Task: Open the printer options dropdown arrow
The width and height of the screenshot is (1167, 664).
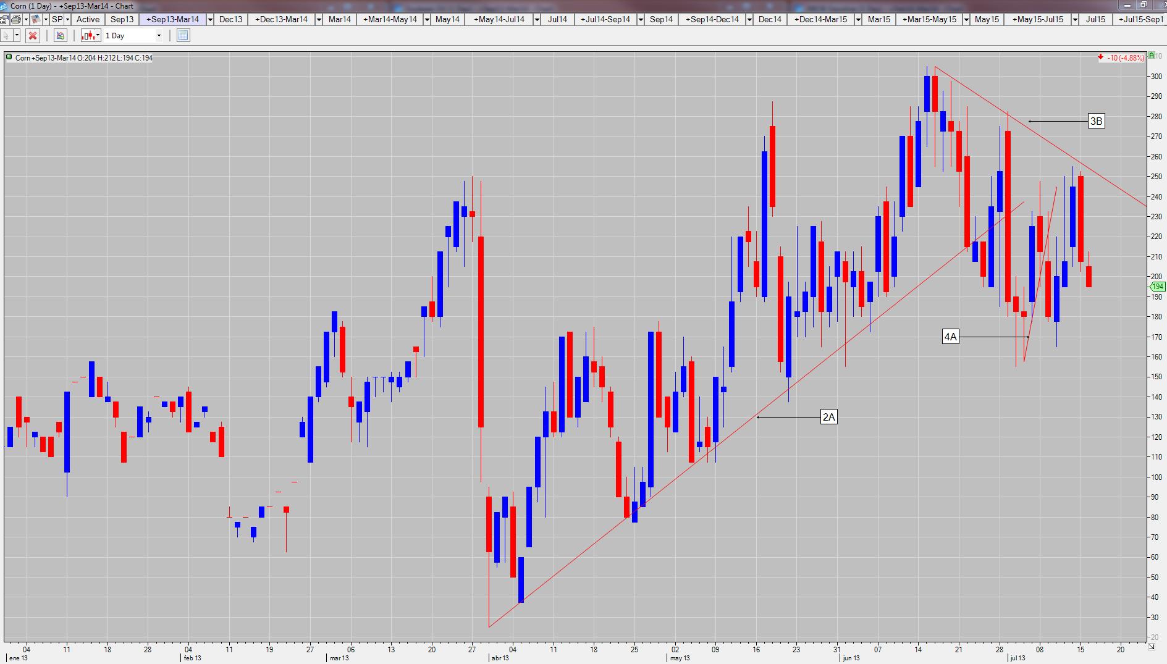Action: pyautogui.click(x=26, y=19)
